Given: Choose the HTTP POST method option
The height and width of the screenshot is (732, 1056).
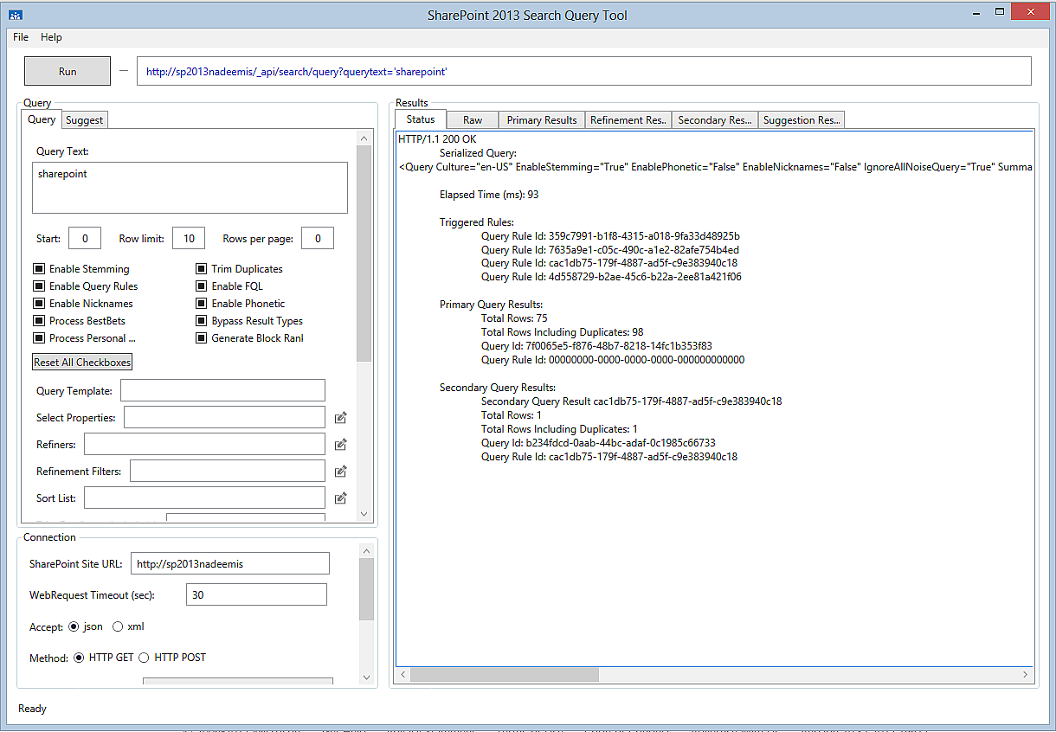Looking at the screenshot, I should (144, 658).
